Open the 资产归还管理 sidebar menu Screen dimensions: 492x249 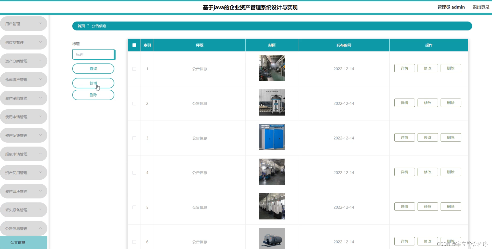pyautogui.click(x=23, y=191)
